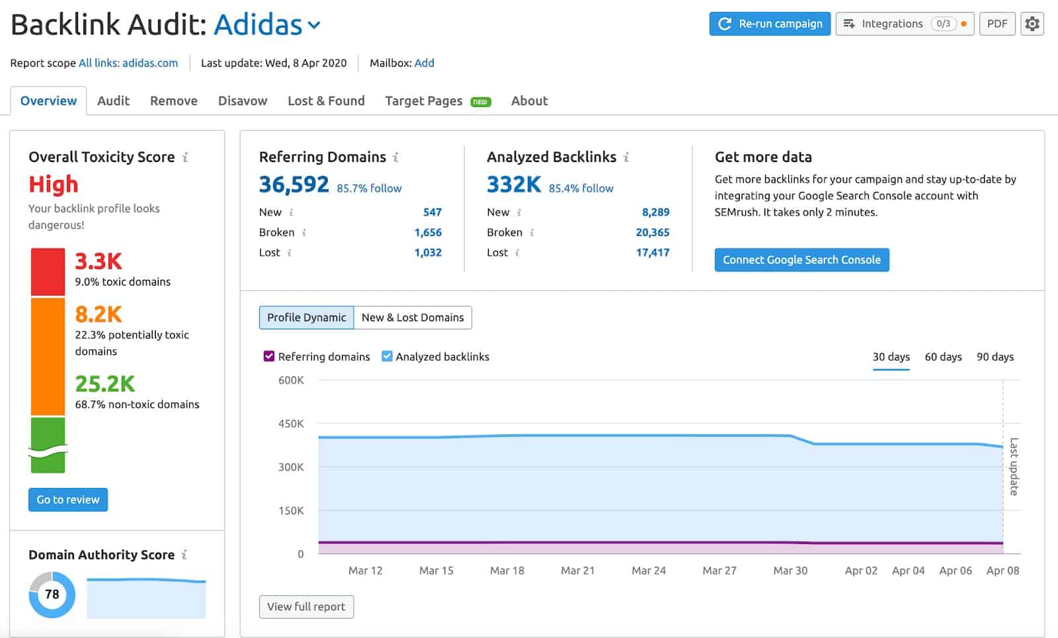Open the Disavow tab
The width and height of the screenshot is (1058, 638).
click(243, 100)
